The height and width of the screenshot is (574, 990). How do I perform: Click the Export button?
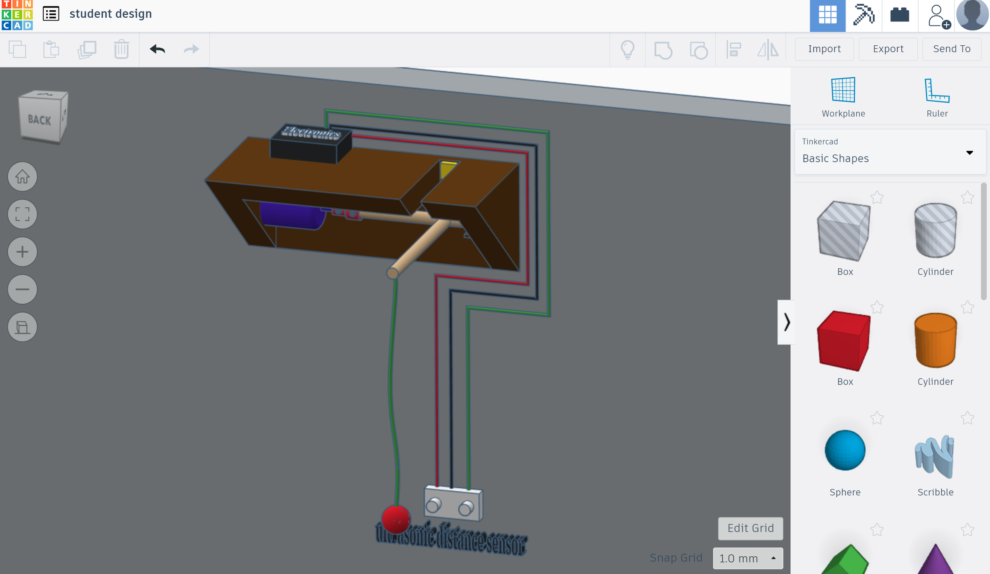coord(888,49)
